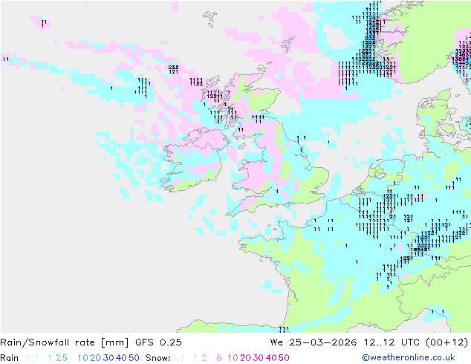Select the Snow 40 legend color value
The image size is (471, 364).
point(271,358)
